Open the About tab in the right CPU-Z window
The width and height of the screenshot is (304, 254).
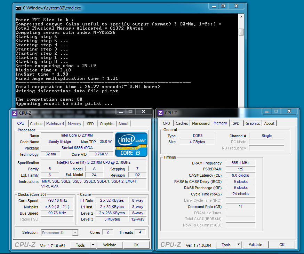[269, 123]
